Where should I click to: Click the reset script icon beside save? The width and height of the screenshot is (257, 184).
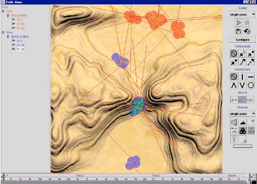tap(247, 31)
